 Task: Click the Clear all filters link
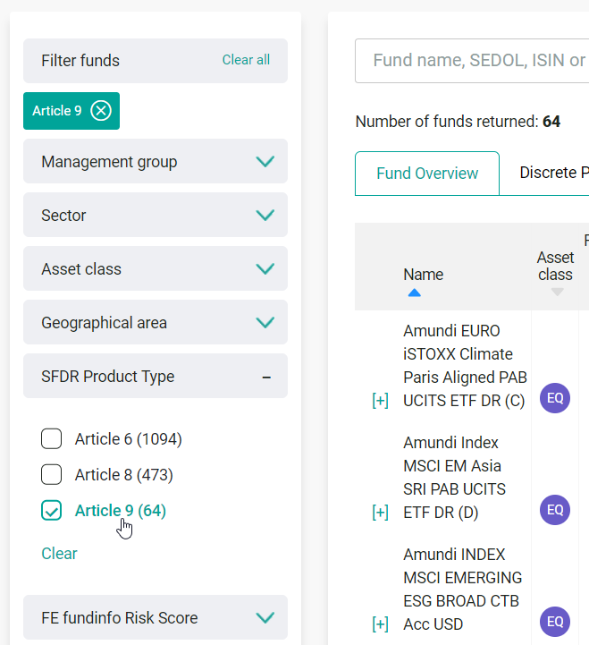246,60
